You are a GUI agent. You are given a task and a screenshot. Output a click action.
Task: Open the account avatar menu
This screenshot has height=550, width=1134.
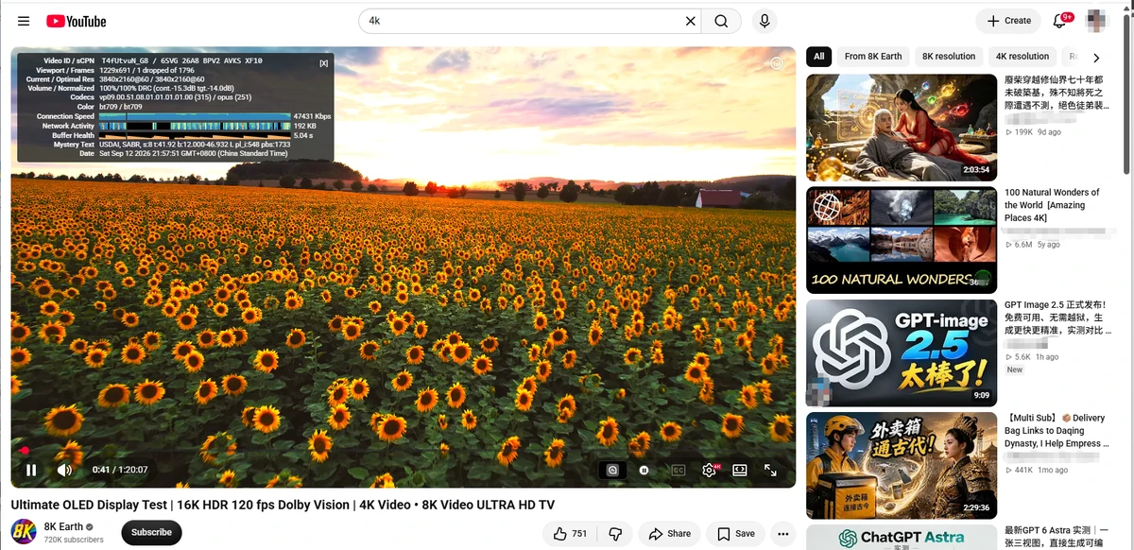pyautogui.click(x=1096, y=21)
